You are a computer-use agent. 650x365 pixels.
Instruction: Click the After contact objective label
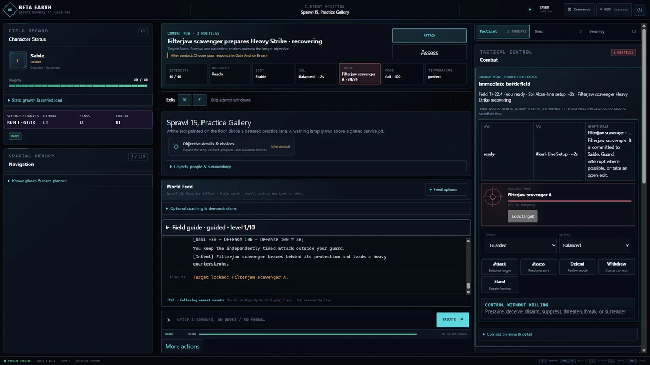click(281, 147)
